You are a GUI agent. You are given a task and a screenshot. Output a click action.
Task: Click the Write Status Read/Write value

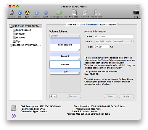pos(96,109)
